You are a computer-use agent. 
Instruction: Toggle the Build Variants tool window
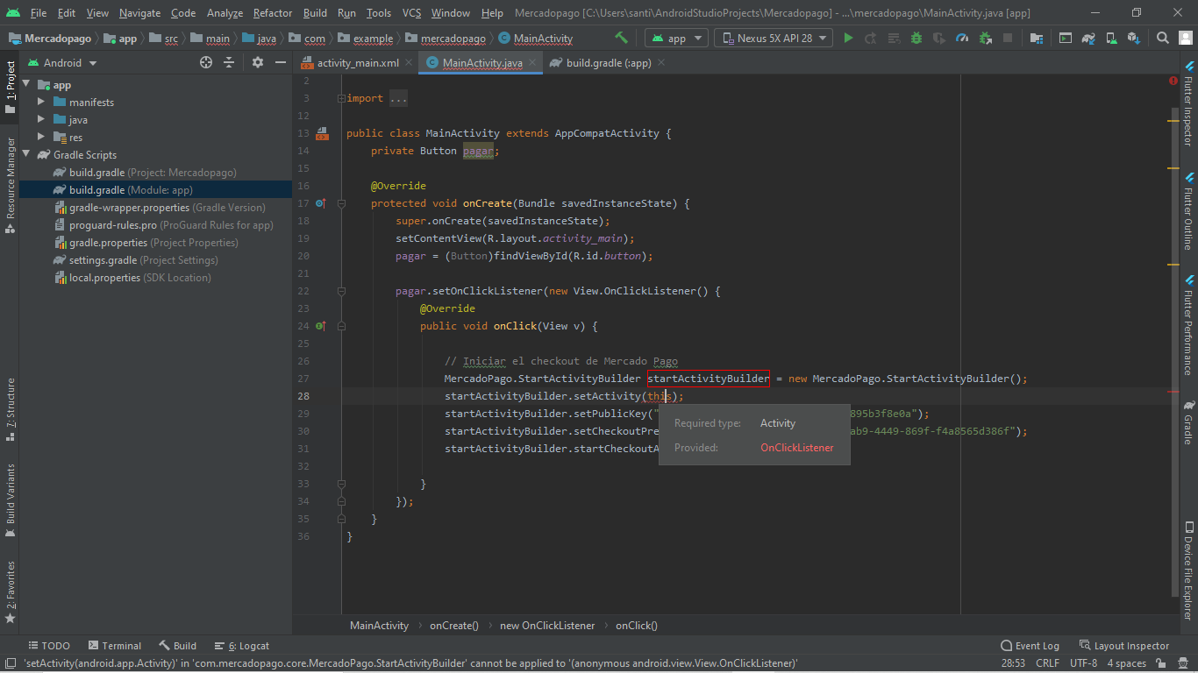pyautogui.click(x=10, y=499)
